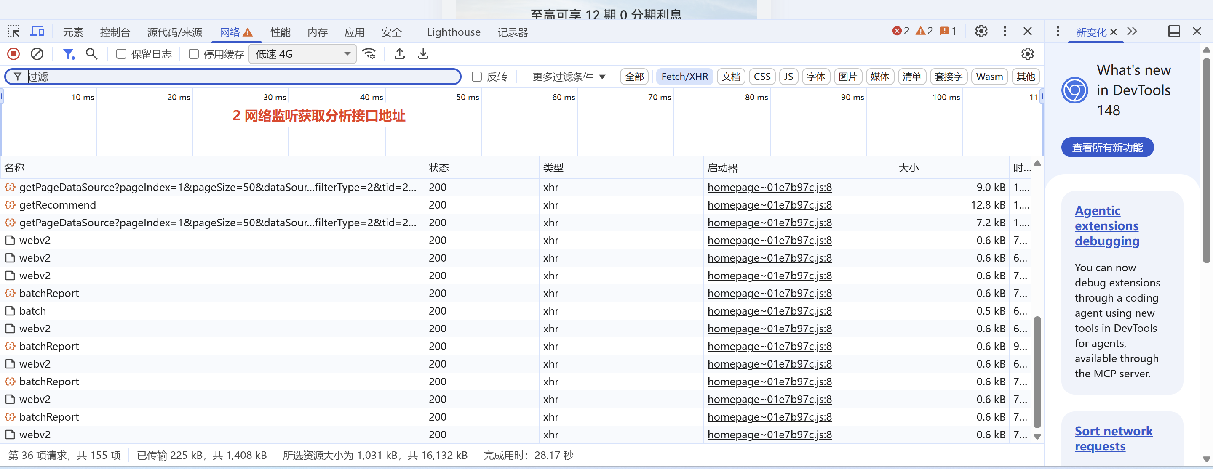Open DevTools main settings gear
Screen dimensions: 1213x469
pyautogui.click(x=981, y=32)
